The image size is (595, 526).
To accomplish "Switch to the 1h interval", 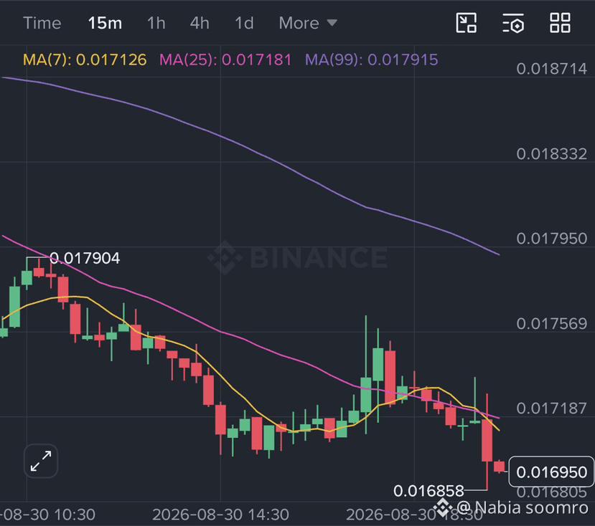I will pyautogui.click(x=156, y=23).
